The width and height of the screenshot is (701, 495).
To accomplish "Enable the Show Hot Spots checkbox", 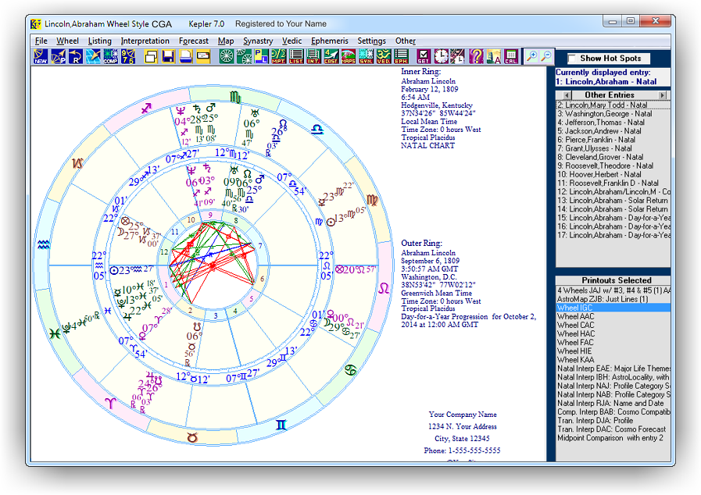I will [x=572, y=59].
